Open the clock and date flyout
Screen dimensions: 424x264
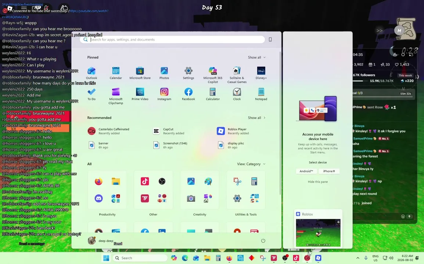405,258
